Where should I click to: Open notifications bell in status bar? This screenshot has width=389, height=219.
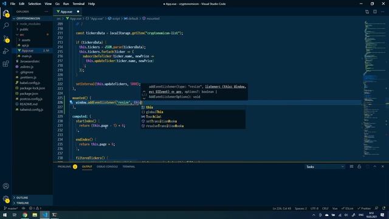point(384,208)
